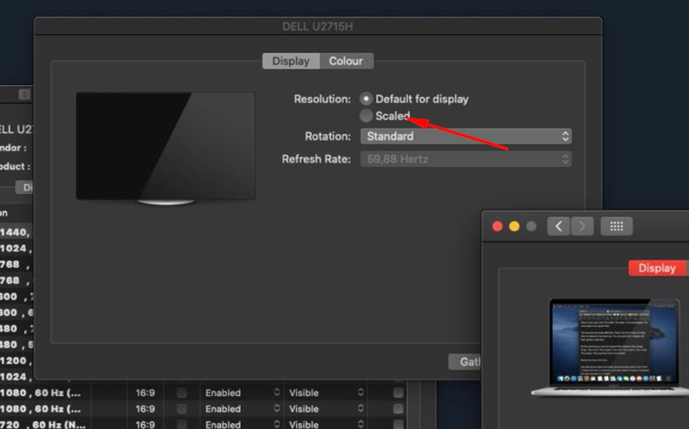
Task: Click the DELL U2715H window title
Action: click(318, 26)
